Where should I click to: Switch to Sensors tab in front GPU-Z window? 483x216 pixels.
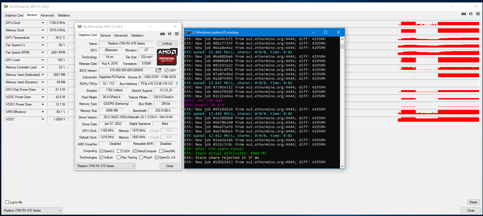(105, 35)
